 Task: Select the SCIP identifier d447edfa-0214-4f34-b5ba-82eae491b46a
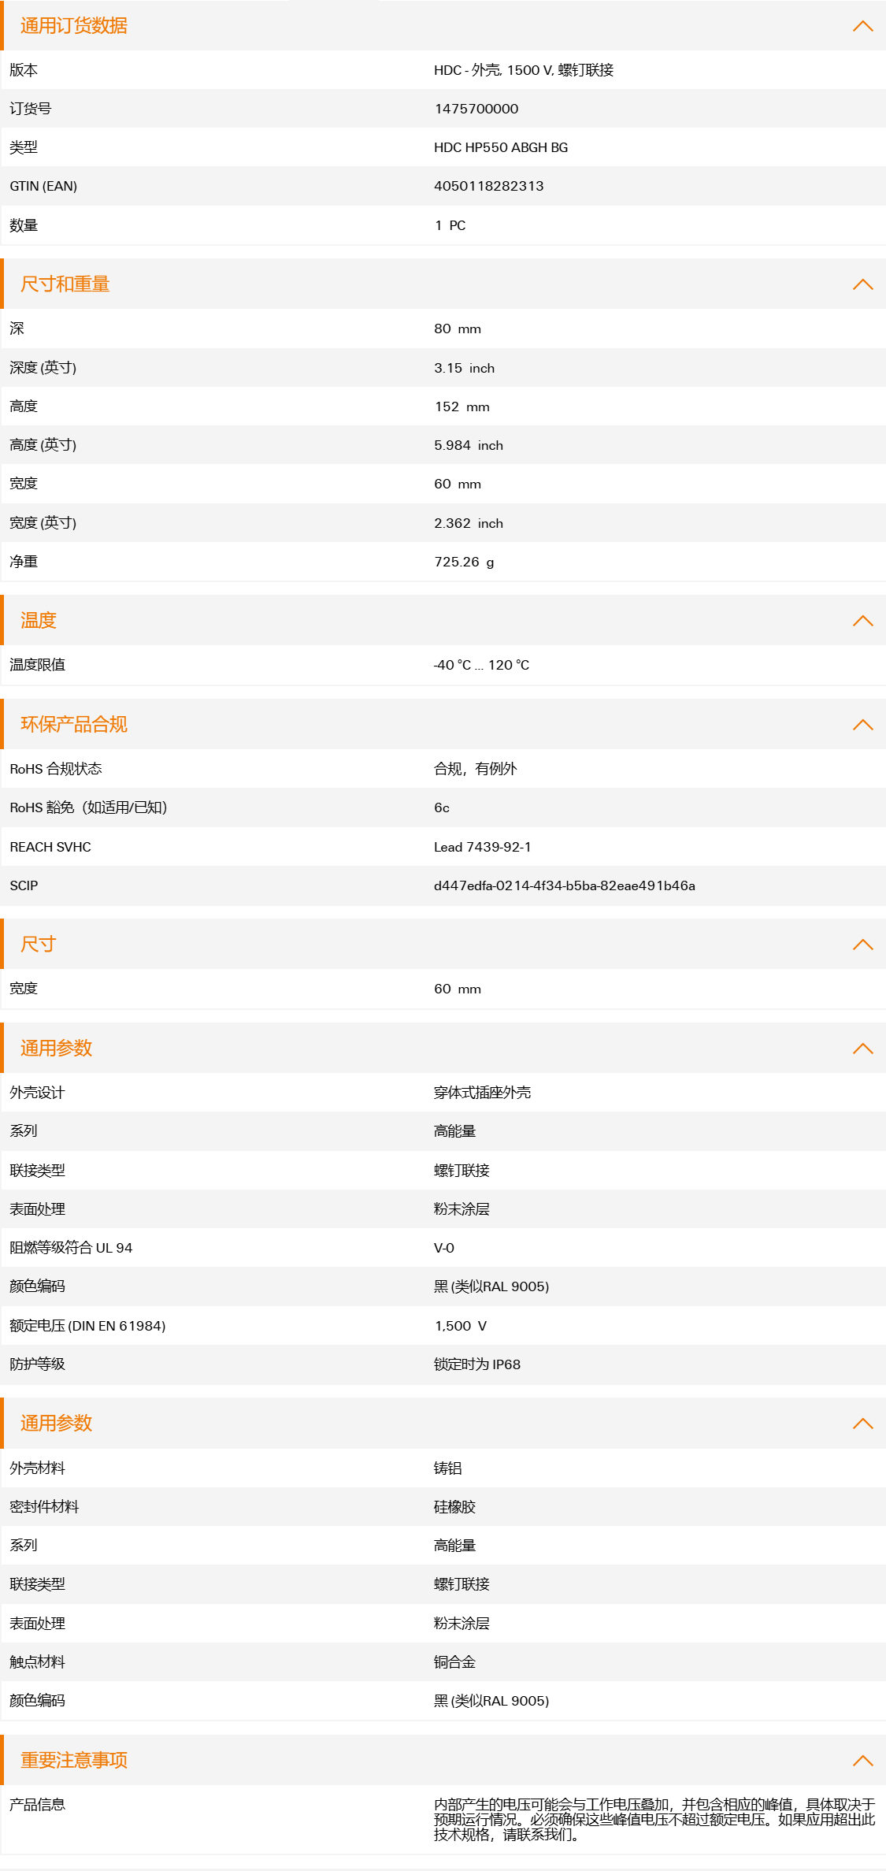(x=565, y=885)
